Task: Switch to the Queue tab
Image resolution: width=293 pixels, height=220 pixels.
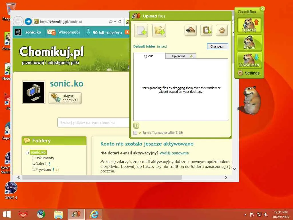Action: pos(149,56)
